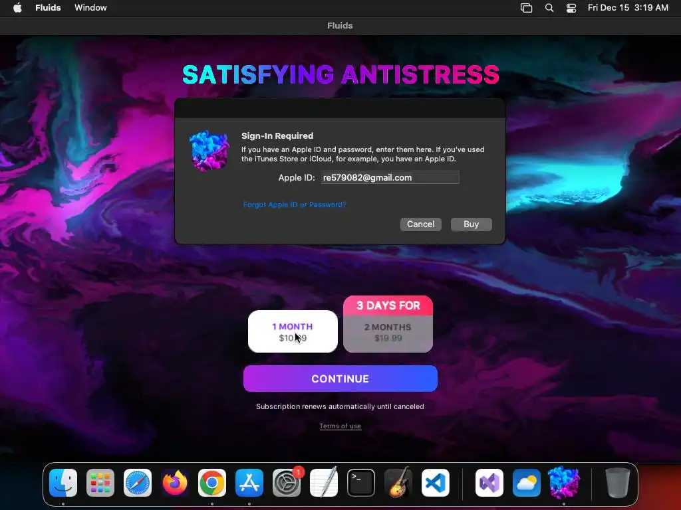Image resolution: width=681 pixels, height=510 pixels.
Task: Click the Buy button
Action: click(472, 224)
